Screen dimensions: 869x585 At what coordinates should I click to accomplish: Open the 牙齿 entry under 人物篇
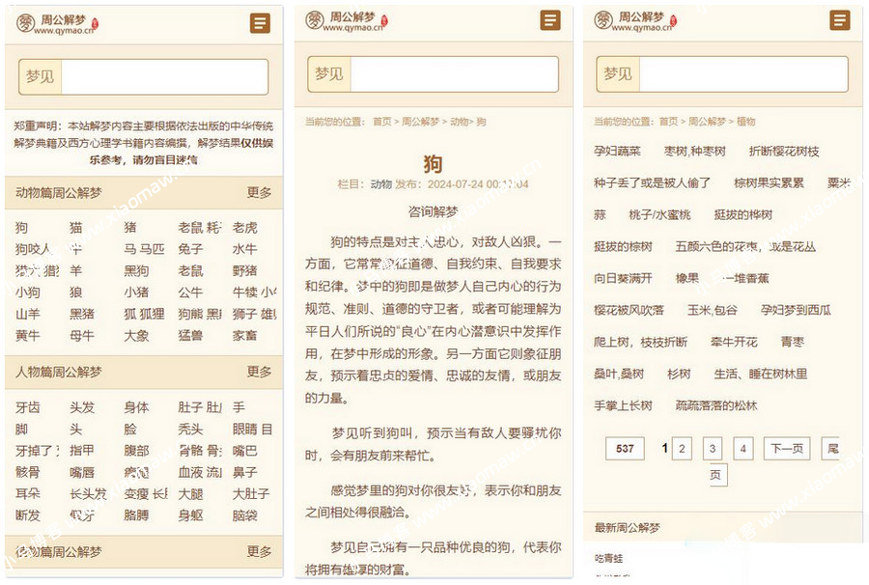[28, 407]
